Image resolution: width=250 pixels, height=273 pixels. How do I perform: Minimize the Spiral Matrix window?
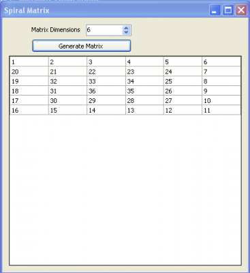click(x=215, y=10)
